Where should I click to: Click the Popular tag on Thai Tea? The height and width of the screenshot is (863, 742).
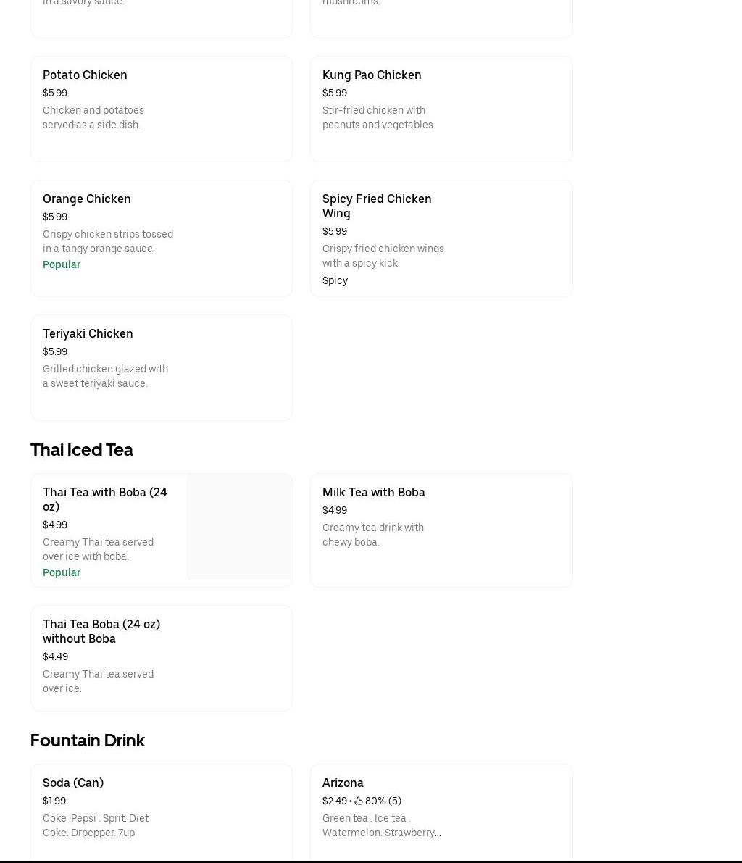pos(62,572)
